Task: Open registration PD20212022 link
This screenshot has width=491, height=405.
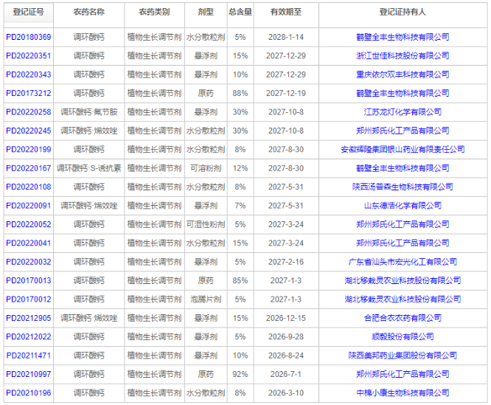Action: [x=29, y=337]
